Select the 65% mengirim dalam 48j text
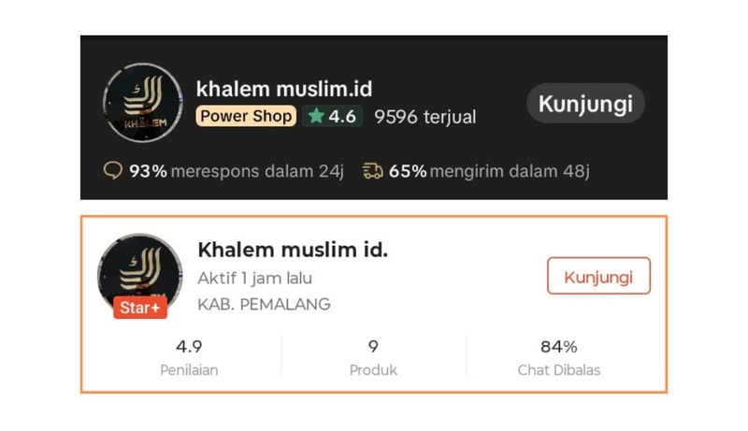 [x=489, y=170]
